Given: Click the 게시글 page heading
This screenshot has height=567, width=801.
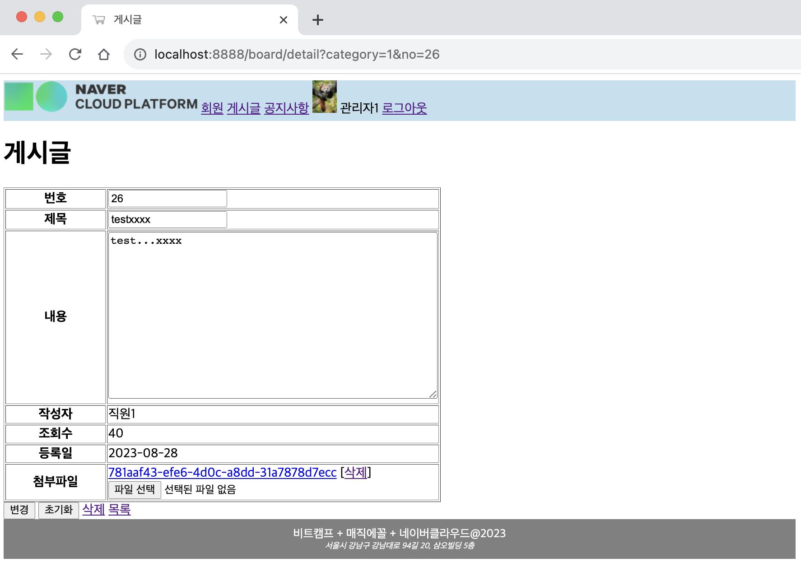Looking at the screenshot, I should (x=37, y=152).
